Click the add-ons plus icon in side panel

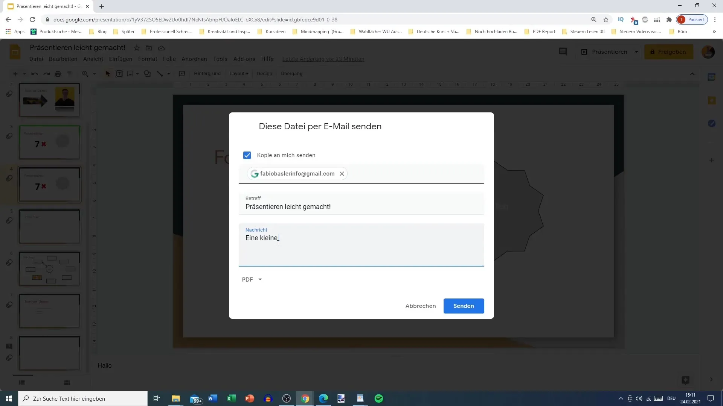coord(711,160)
